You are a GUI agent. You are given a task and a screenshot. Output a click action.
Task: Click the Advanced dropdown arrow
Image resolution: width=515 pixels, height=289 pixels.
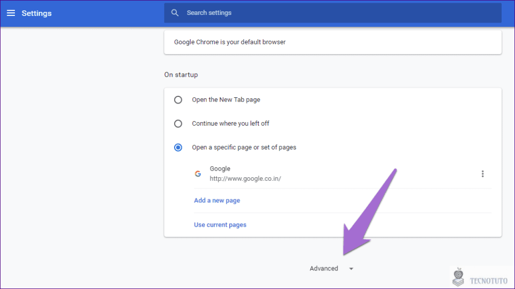pos(351,268)
